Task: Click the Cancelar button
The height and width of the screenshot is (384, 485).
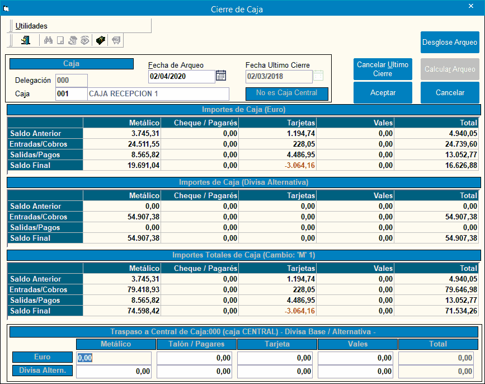Action: (449, 93)
